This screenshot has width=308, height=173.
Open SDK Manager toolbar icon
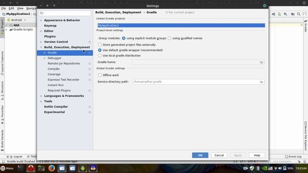click(x=285, y=14)
